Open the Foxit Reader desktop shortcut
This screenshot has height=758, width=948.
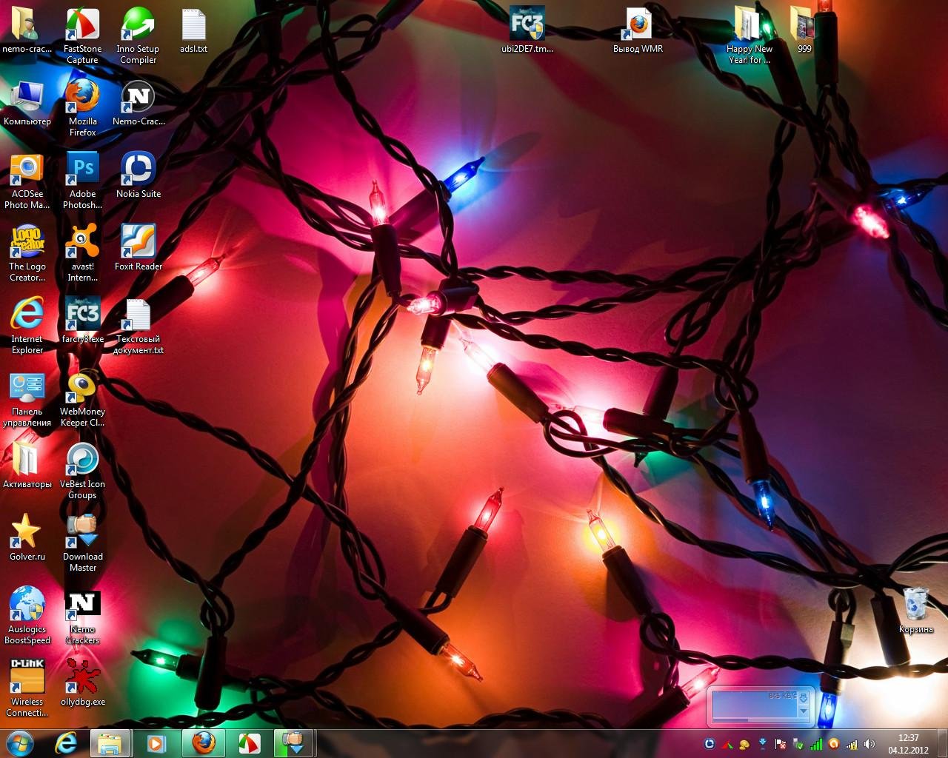click(x=138, y=249)
